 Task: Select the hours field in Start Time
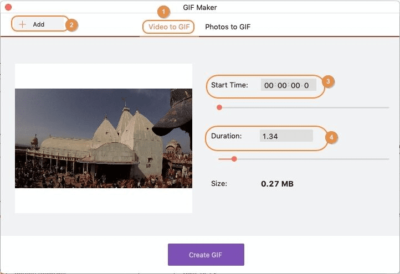pos(269,86)
